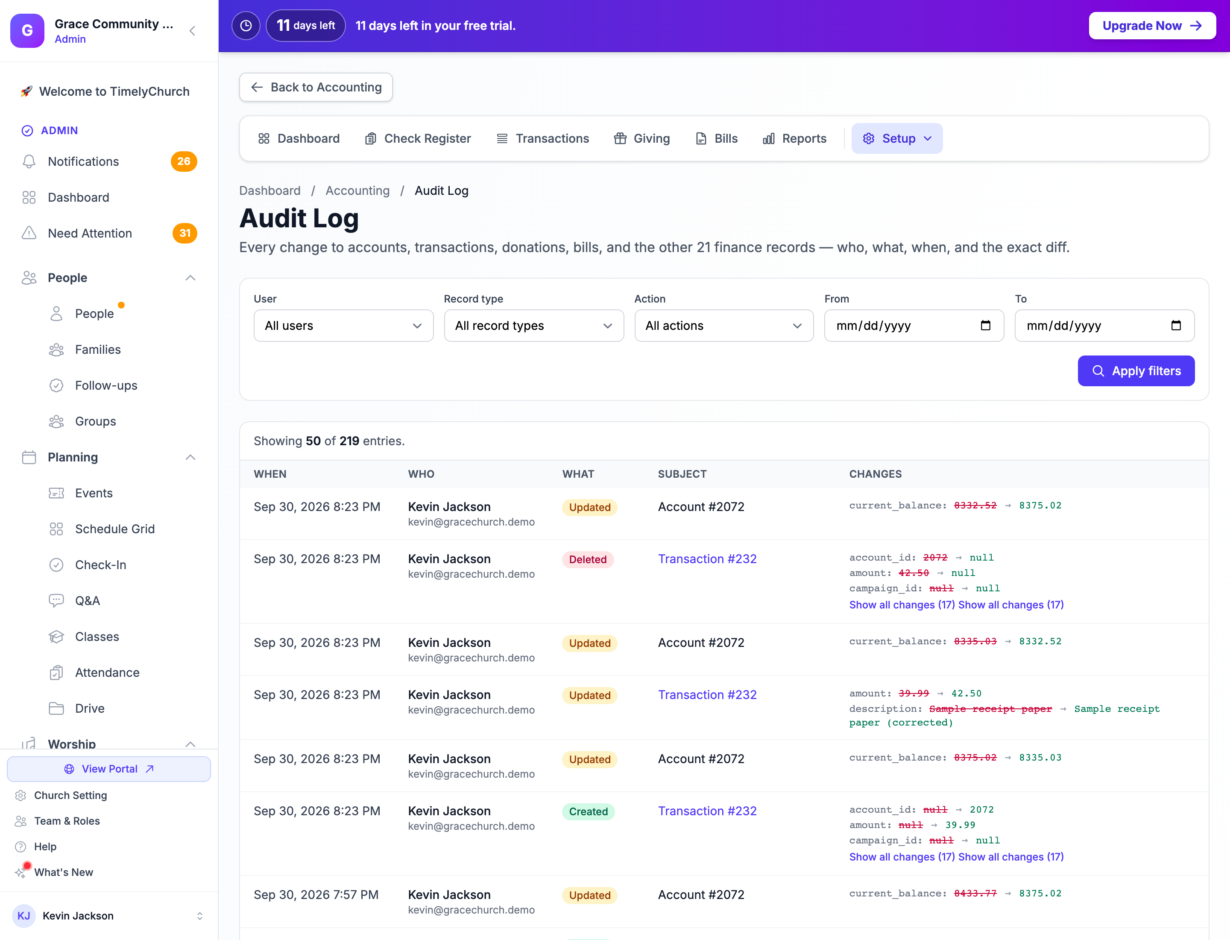This screenshot has height=940, width=1230.
Task: Open Drive folder icon item
Action: pos(56,708)
